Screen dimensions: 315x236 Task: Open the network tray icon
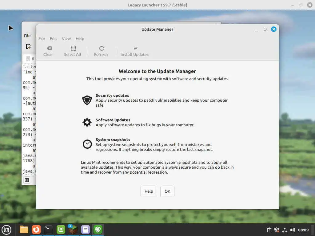click(x=285, y=230)
